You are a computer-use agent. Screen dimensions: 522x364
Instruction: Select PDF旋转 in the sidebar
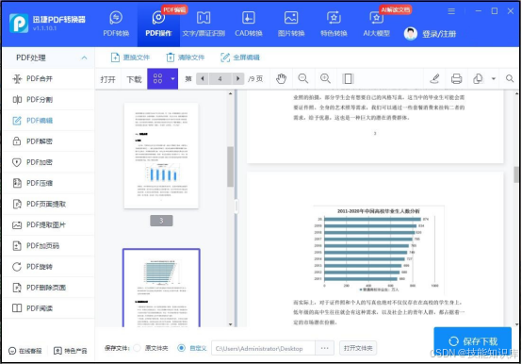[49, 267]
